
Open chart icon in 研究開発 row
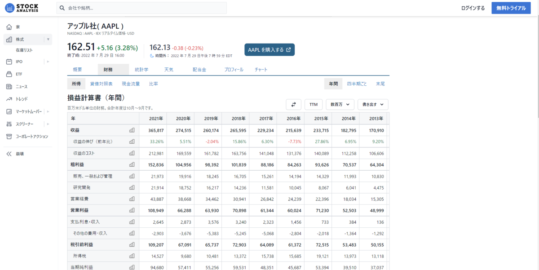tap(132, 187)
